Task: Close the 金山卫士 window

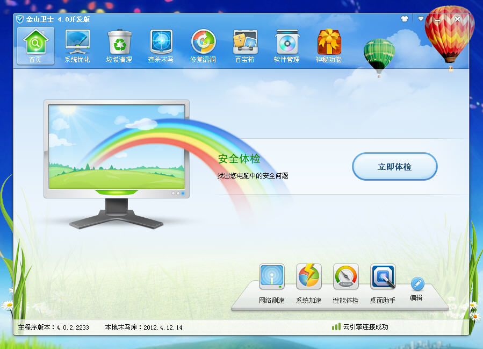Action: click(457, 19)
